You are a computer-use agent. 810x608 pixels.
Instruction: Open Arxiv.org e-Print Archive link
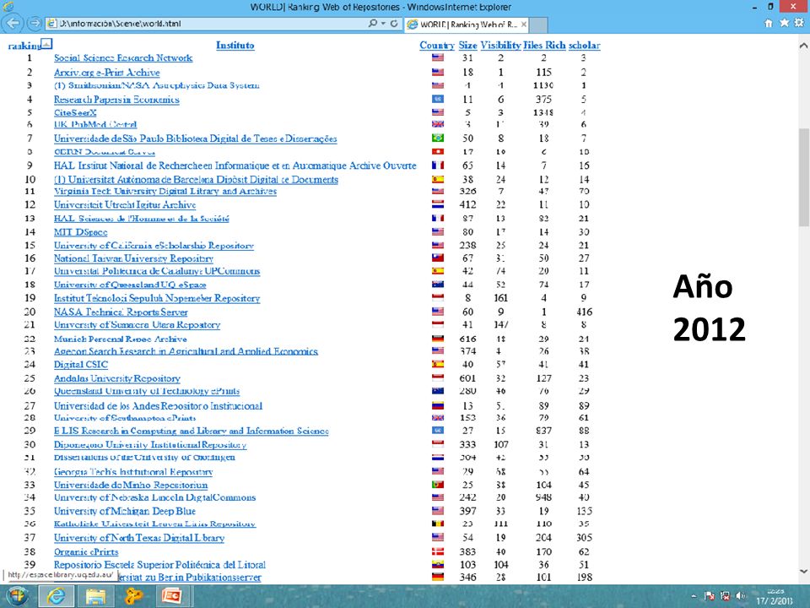click(x=107, y=73)
